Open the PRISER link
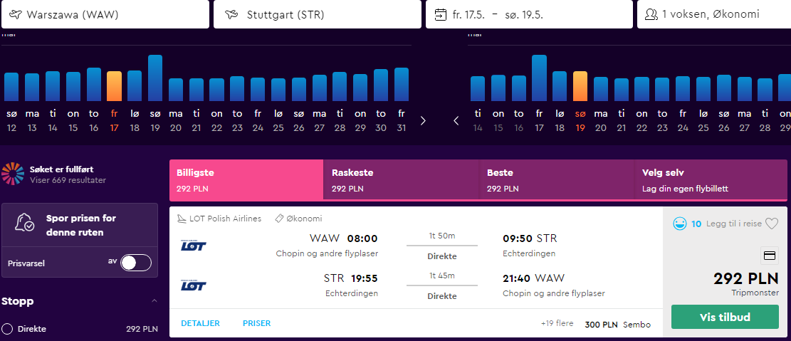Viewport: 791px width, 341px height. [257, 323]
